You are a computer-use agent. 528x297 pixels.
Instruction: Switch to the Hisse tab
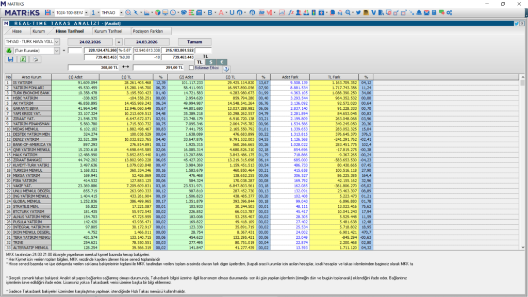[x=17, y=31]
